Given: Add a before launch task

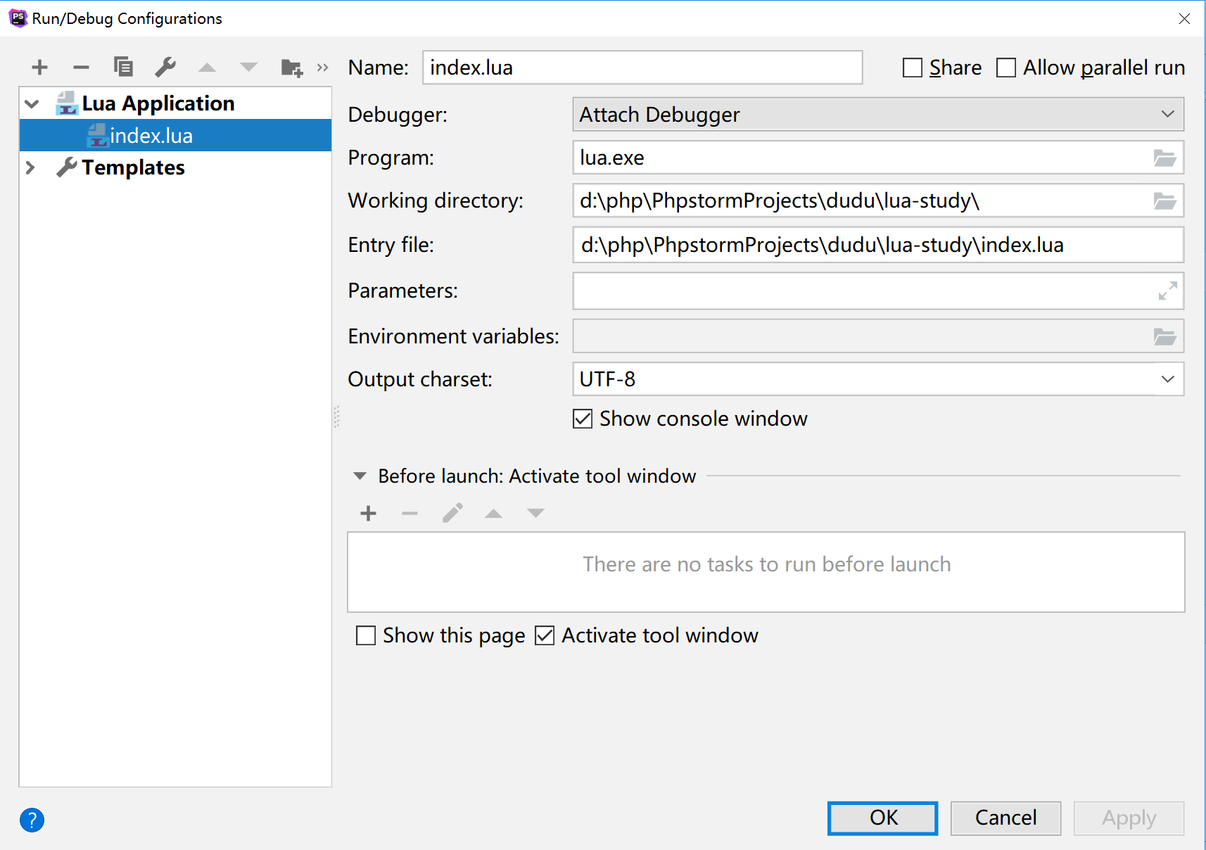Looking at the screenshot, I should point(368,514).
